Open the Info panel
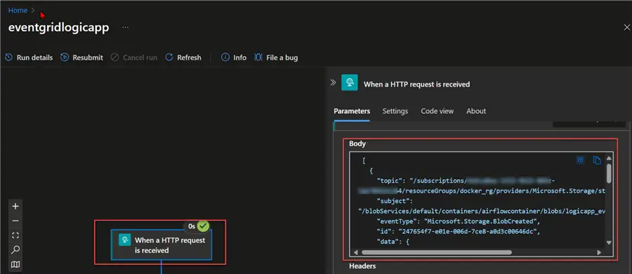Screen dimensions: 632x274 pos(234,58)
